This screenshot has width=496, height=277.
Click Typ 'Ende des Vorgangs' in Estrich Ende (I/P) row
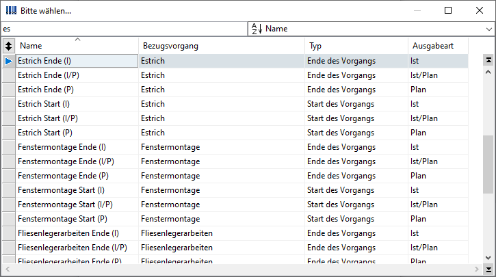point(356,75)
